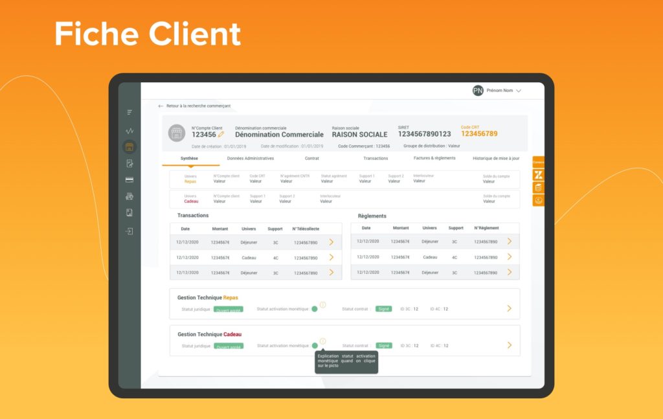Click Ouvert agréé badge in Repas section

[x=229, y=310]
